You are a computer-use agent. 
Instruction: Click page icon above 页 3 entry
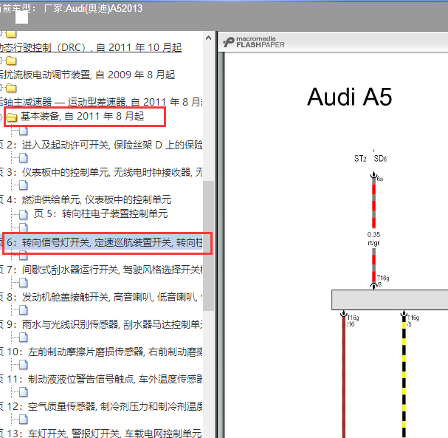tap(23, 158)
